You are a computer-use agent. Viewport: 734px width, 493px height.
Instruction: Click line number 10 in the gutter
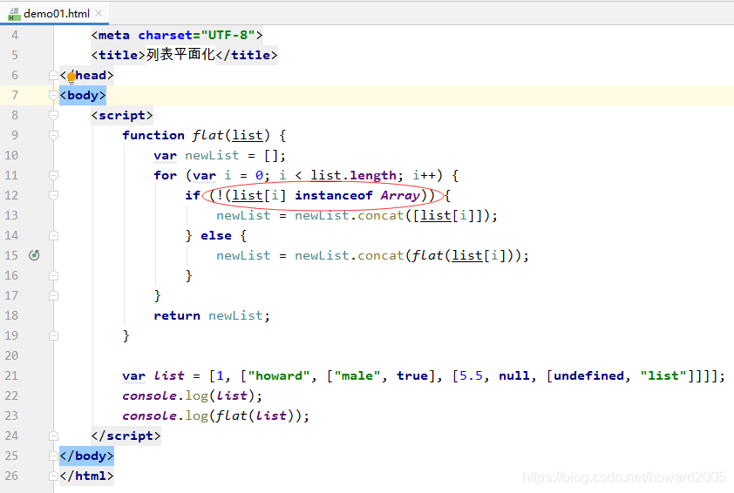(11, 155)
